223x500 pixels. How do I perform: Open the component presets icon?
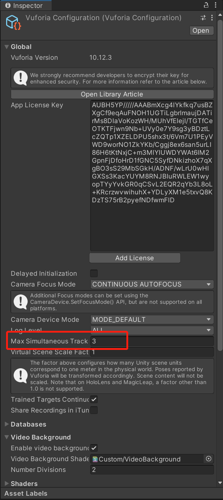point(203,17)
